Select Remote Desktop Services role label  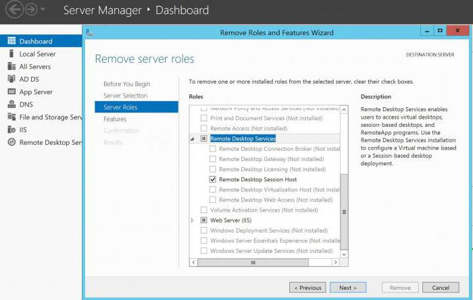pos(243,138)
